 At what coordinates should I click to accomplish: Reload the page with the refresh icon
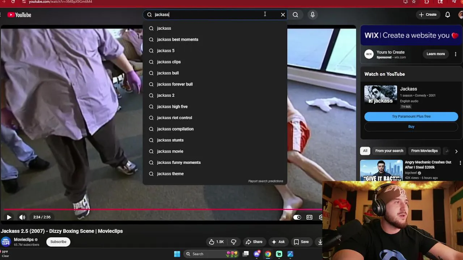pyautogui.click(x=13, y=2)
